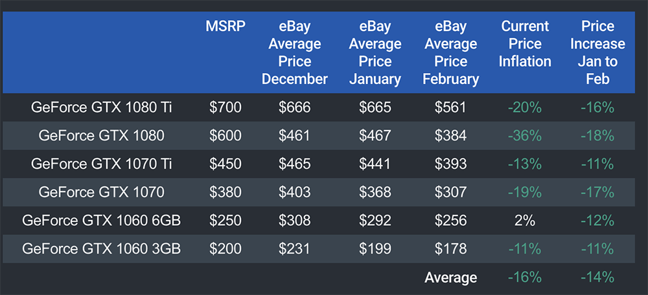Screen dimensions: 648x295
Task: Click the MSRP column header
Action: point(226,27)
